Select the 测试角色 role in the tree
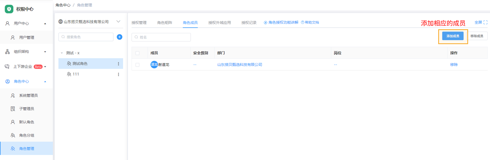This screenshot has width=490, height=160. pos(91,64)
